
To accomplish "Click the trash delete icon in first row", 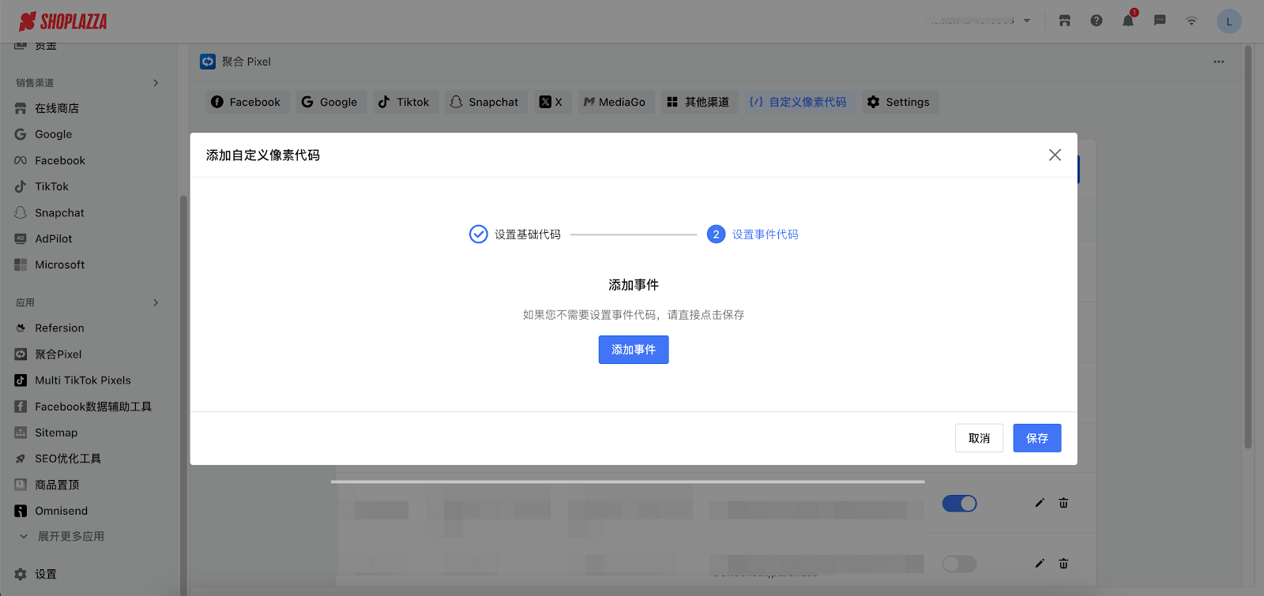I will point(1063,503).
